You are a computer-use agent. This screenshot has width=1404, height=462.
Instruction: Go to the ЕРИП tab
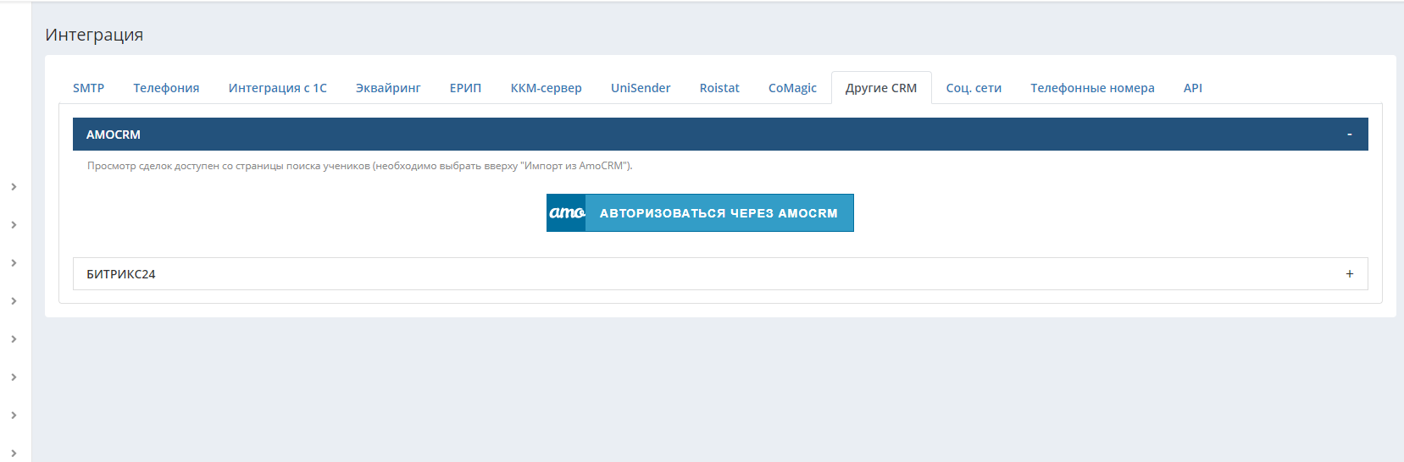click(465, 88)
